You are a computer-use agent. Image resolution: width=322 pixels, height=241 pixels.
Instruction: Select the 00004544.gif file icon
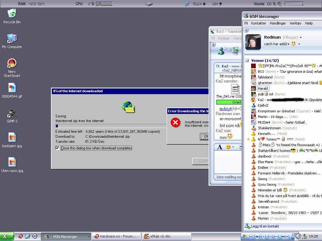point(12,88)
